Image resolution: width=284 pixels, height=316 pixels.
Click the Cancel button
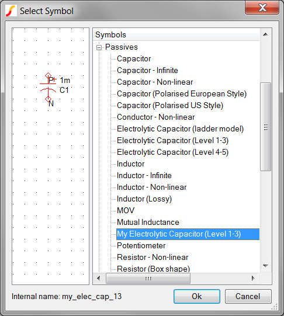248,297
